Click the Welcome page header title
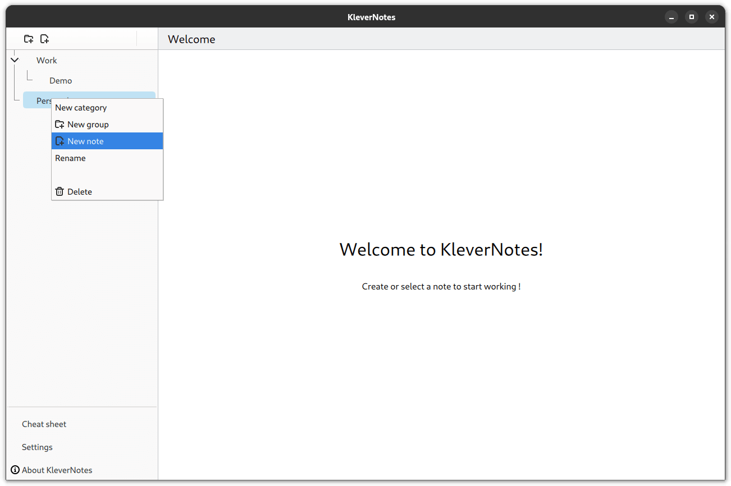The width and height of the screenshot is (731, 486). tap(191, 39)
